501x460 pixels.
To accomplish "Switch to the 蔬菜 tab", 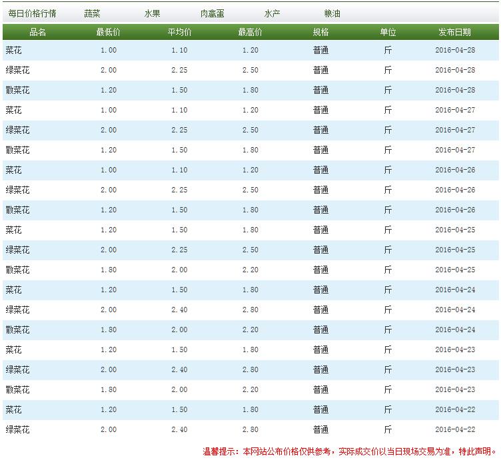I will click(93, 13).
